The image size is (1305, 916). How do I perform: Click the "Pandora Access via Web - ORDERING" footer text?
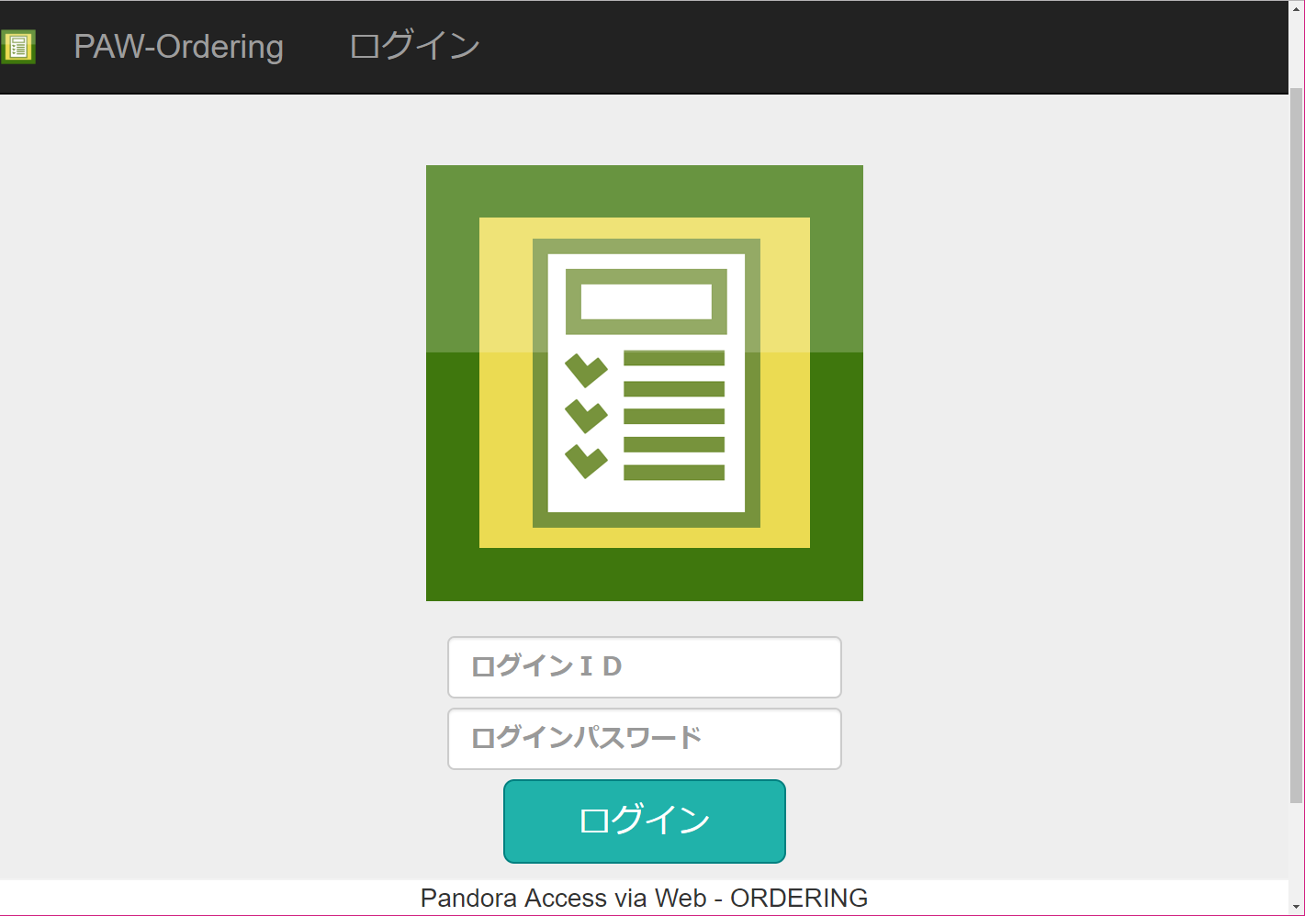(644, 898)
